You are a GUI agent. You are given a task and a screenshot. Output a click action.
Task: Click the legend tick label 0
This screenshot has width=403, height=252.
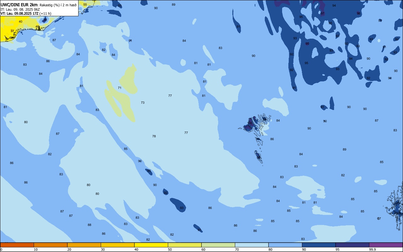(1, 249)
